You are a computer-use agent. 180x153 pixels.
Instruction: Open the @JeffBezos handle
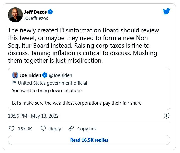(x=36, y=18)
